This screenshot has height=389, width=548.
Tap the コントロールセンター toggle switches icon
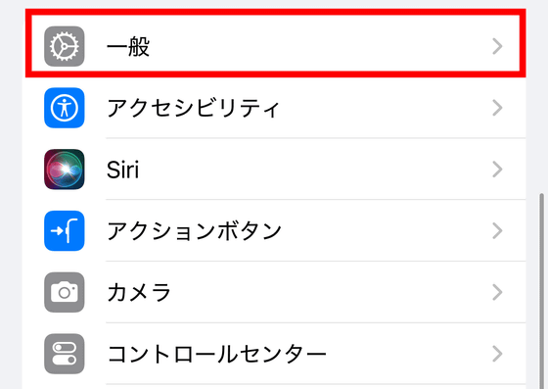(x=65, y=354)
